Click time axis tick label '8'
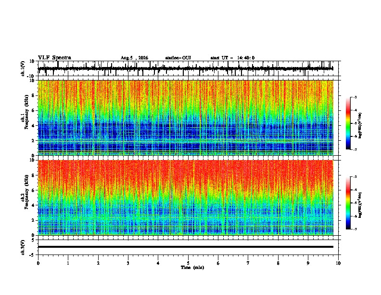 point(278,263)
